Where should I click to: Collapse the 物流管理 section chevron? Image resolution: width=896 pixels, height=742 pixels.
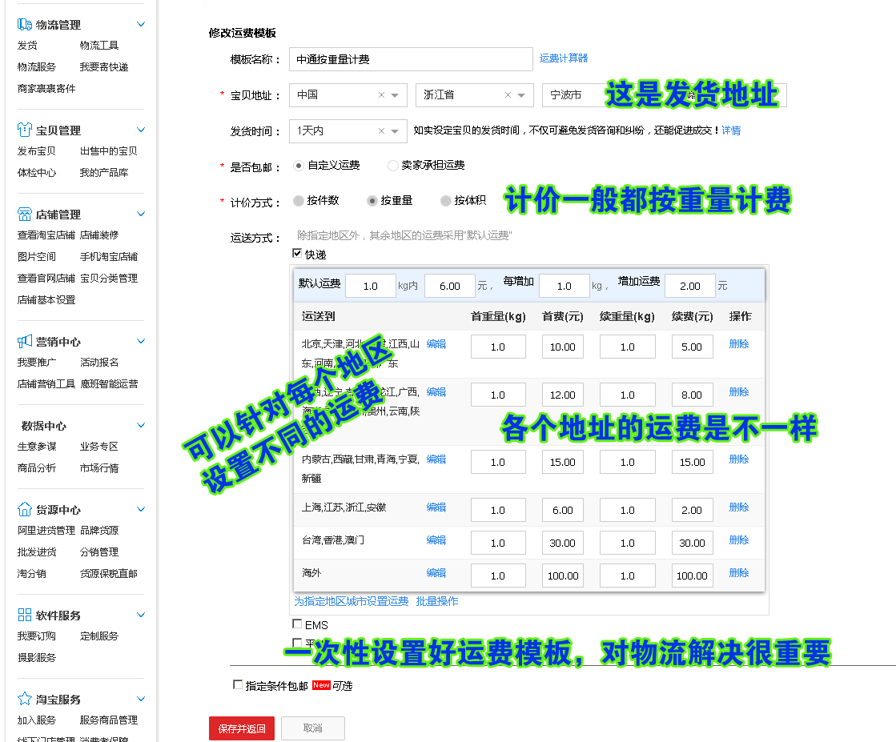(140, 24)
